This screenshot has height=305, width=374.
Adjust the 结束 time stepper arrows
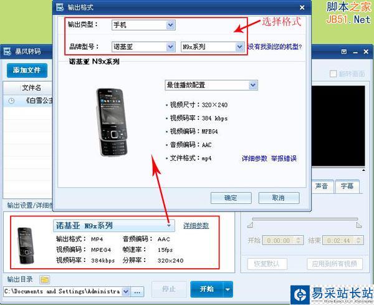pyautogui.click(x=358, y=240)
